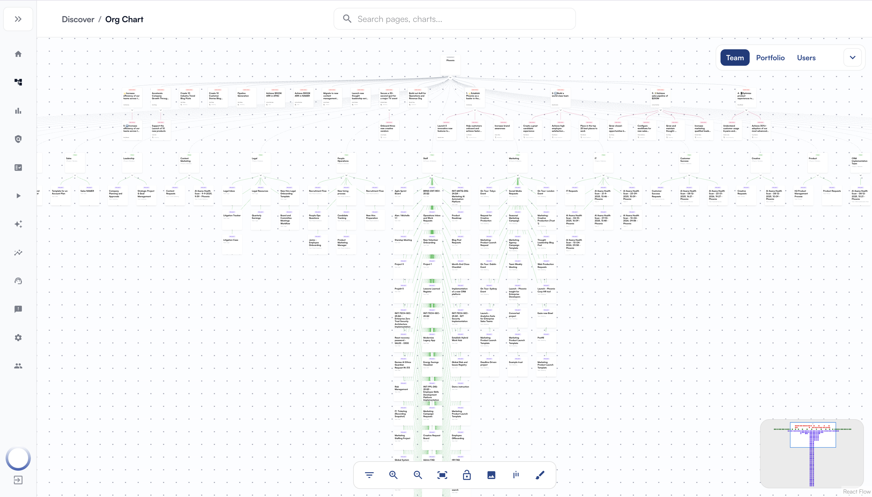Viewport: 872px width, 497px height.
Task: Open the trend line insights sidebar icon
Action: [18, 253]
